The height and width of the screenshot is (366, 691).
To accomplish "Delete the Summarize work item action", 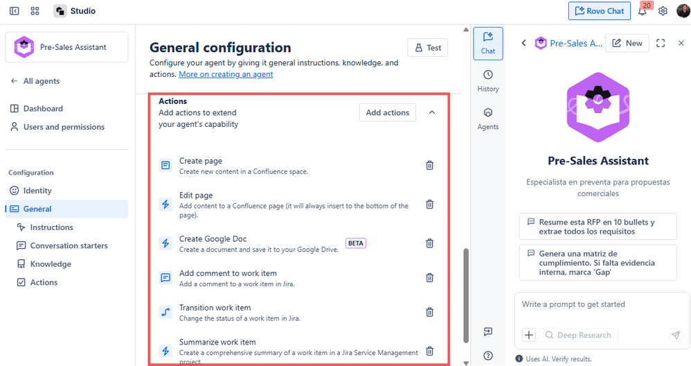I will 430,351.
